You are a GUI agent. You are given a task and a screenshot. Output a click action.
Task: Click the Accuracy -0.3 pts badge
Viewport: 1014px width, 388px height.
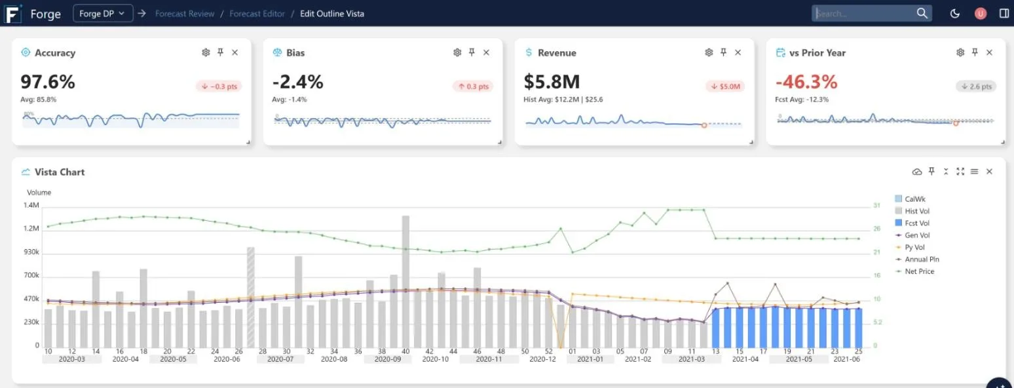point(218,87)
